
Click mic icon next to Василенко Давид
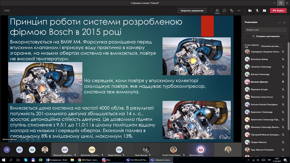click(x=283, y=59)
